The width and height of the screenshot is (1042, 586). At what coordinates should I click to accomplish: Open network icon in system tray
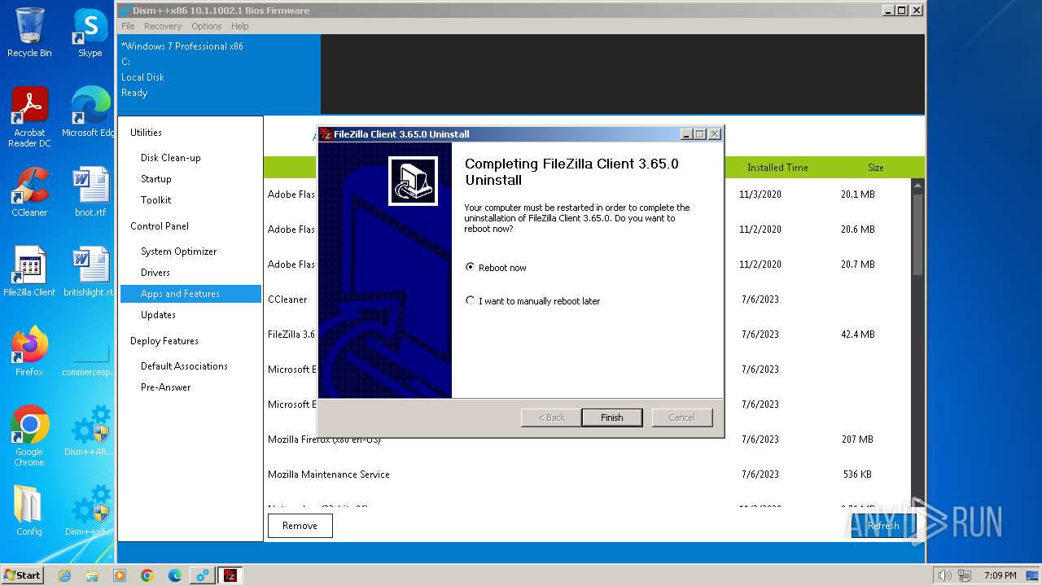pyautogui.click(x=964, y=575)
